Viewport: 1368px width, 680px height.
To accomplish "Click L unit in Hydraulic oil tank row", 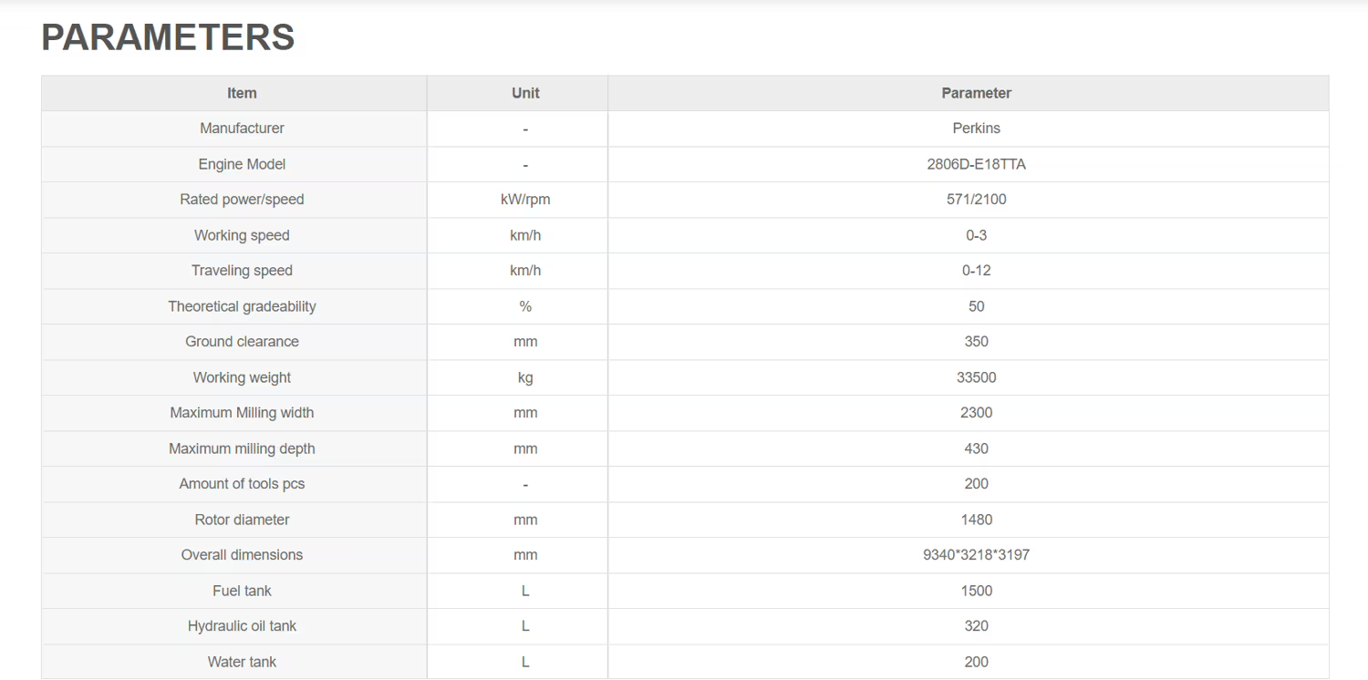I will [x=525, y=626].
